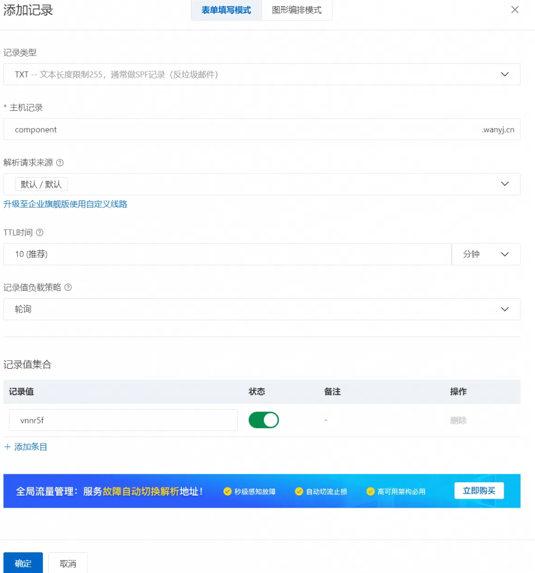Click the 记录值 vnnr5f input field
The height and width of the screenshot is (573, 535).
[x=123, y=420]
